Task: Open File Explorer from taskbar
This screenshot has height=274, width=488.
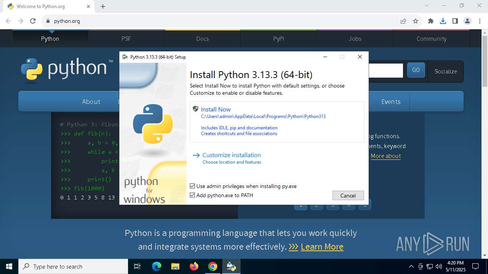Action: click(175, 266)
